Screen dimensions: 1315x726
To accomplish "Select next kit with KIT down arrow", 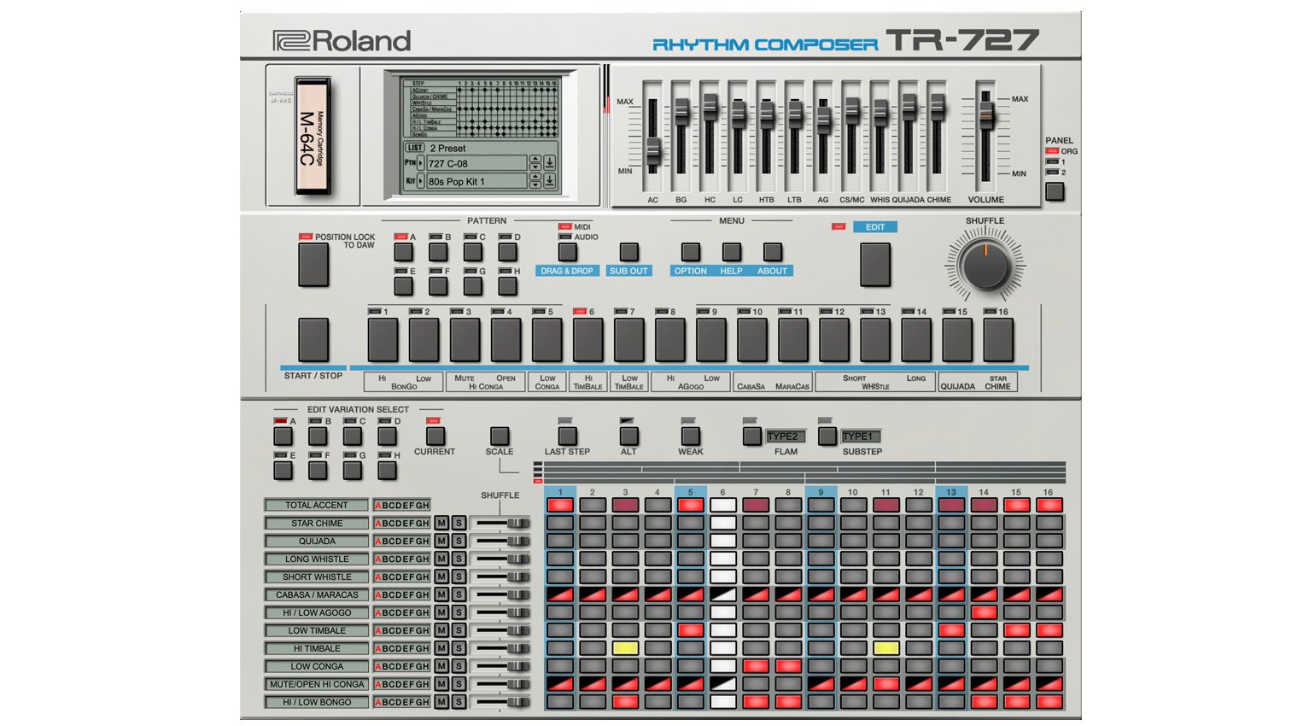I will pyautogui.click(x=535, y=184).
